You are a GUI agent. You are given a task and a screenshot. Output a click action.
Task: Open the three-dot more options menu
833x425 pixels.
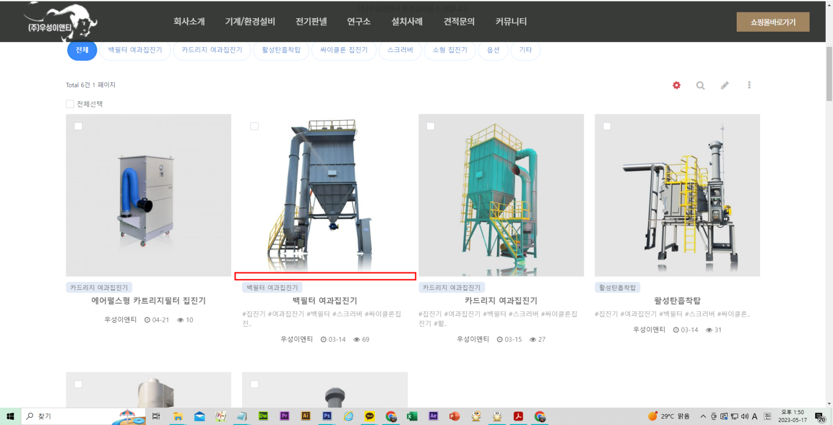(749, 85)
